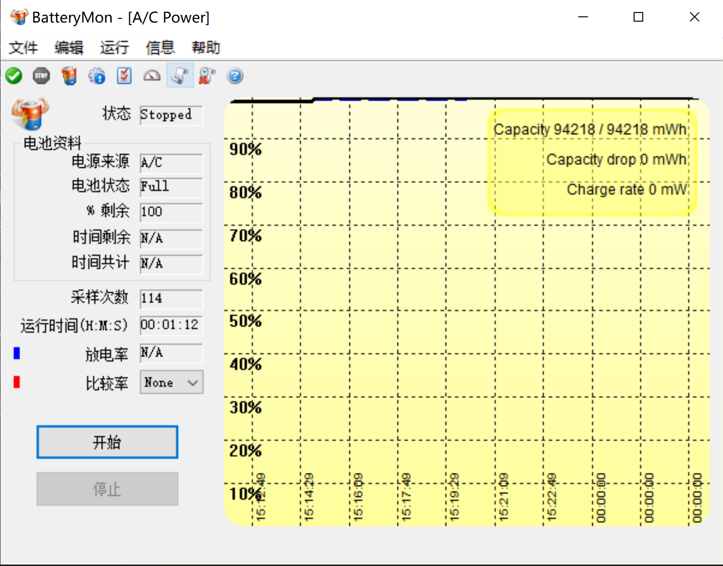Click the 50% axis label
Screen dimensions: 723x566
tap(246, 321)
